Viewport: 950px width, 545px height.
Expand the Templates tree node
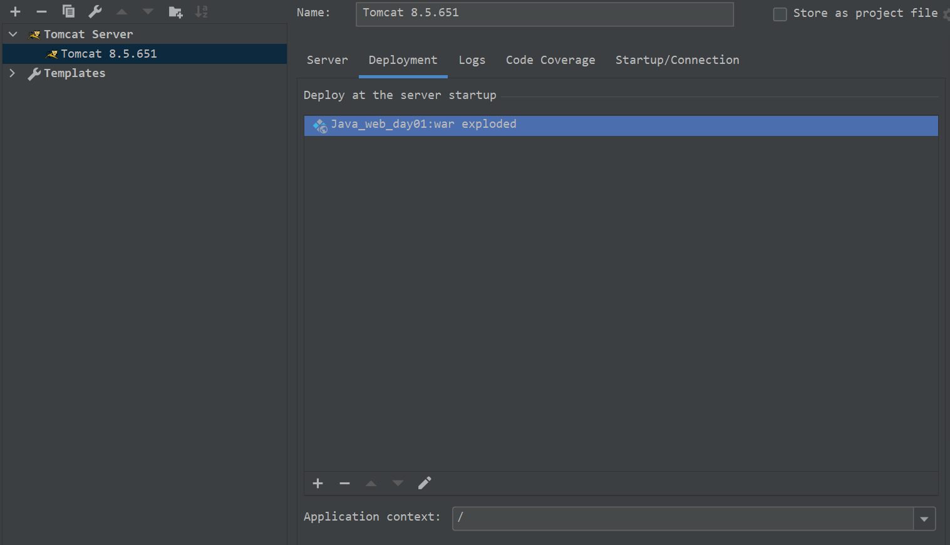pyautogui.click(x=13, y=73)
